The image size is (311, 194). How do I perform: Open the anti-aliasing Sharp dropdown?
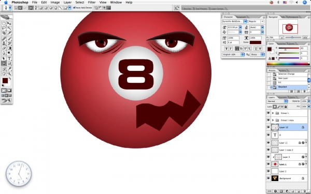258,54
